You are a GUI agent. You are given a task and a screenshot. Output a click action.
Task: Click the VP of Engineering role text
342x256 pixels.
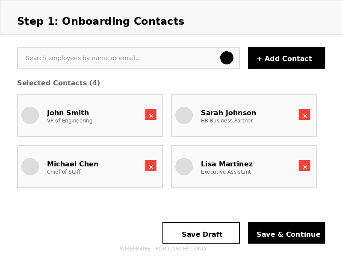coord(70,121)
